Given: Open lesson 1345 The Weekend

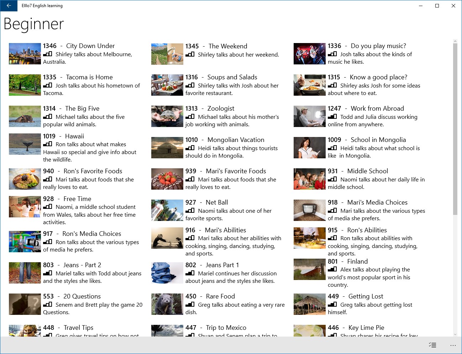Looking at the screenshot, I should tap(227, 46).
